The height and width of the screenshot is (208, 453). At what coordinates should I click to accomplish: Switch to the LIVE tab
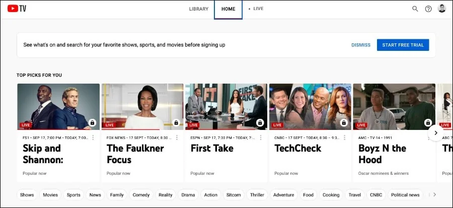(256, 9)
